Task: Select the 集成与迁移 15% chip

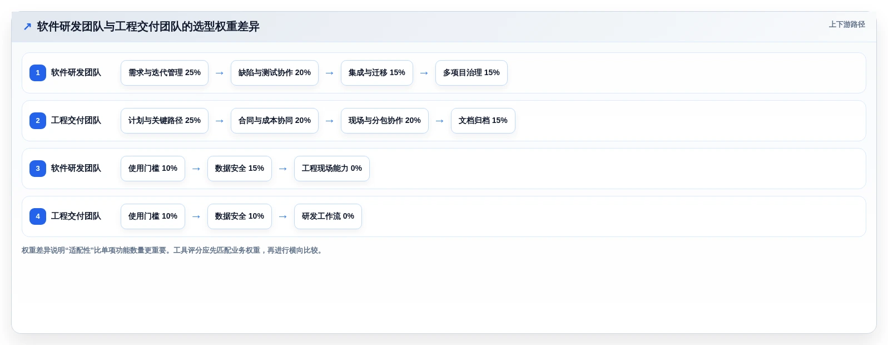Action: pyautogui.click(x=377, y=73)
